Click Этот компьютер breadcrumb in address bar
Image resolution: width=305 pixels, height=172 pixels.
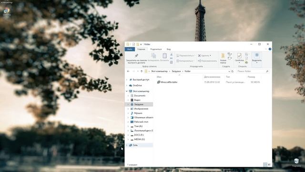pyautogui.click(x=159, y=71)
